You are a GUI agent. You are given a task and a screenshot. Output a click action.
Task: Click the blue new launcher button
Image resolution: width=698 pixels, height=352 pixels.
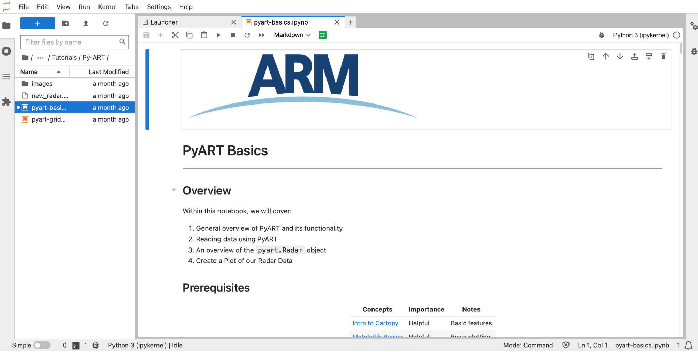[37, 23]
